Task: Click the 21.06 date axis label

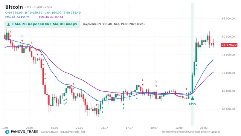Action: (79, 128)
